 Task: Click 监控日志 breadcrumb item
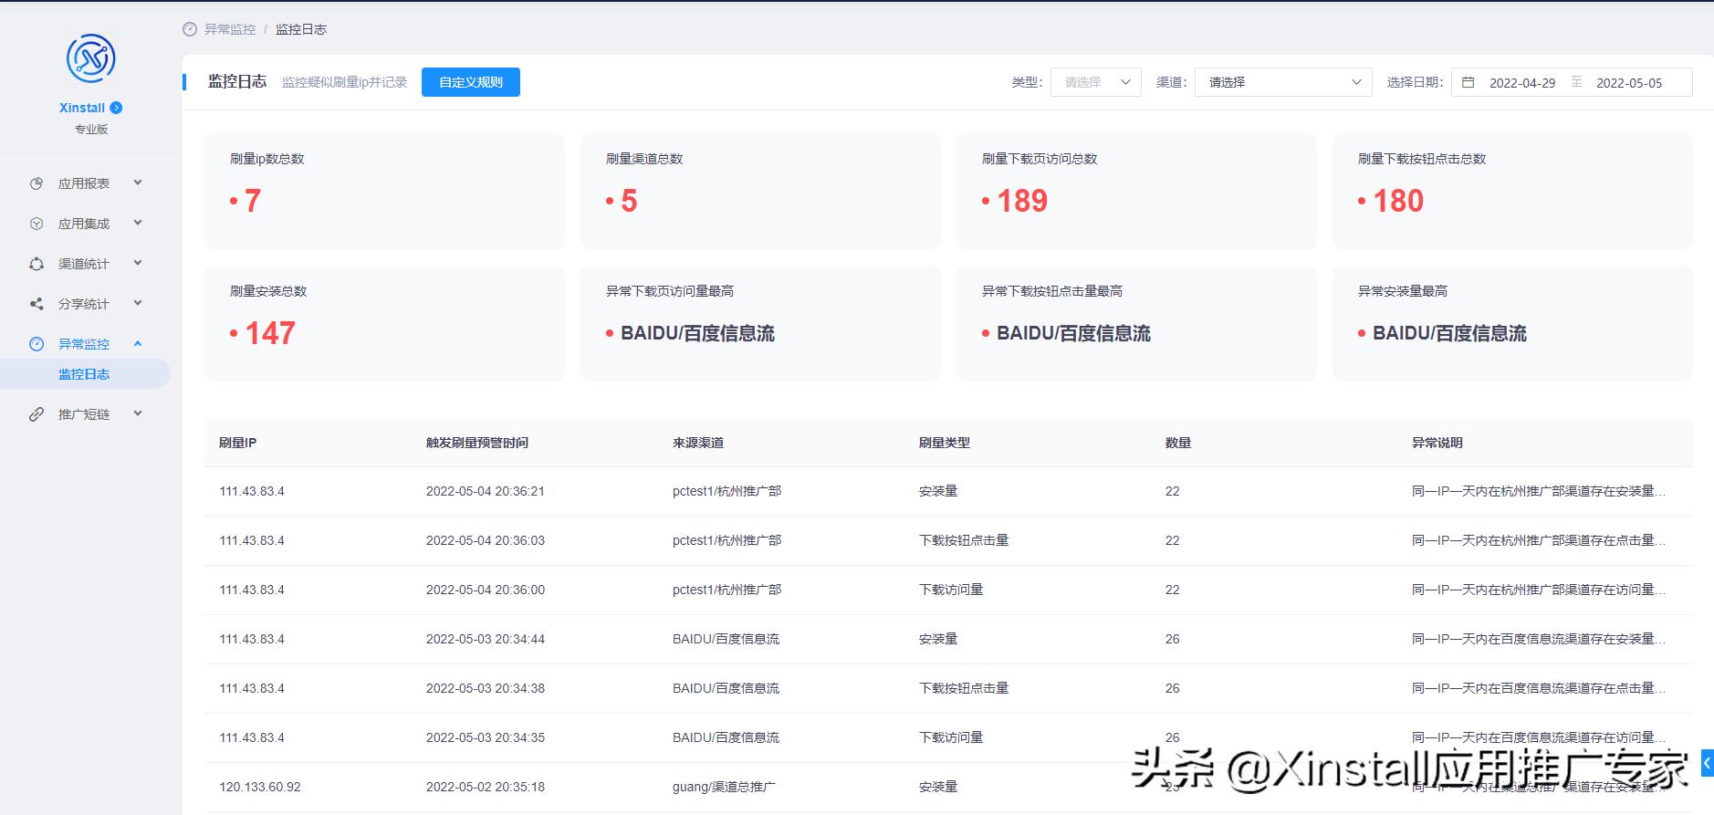click(x=301, y=29)
